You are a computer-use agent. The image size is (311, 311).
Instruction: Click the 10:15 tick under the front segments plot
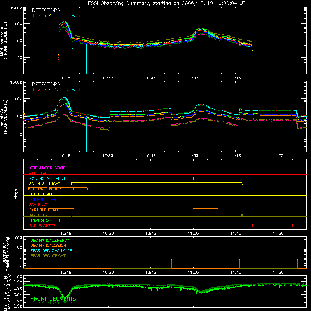(x=65, y=78)
